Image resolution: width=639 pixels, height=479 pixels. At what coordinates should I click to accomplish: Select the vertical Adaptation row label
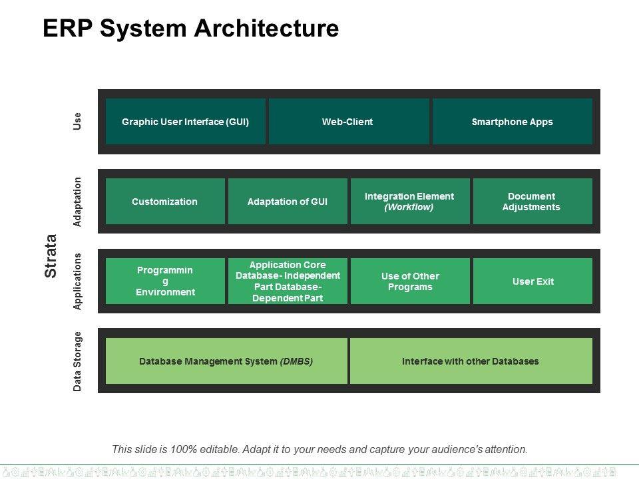77,202
